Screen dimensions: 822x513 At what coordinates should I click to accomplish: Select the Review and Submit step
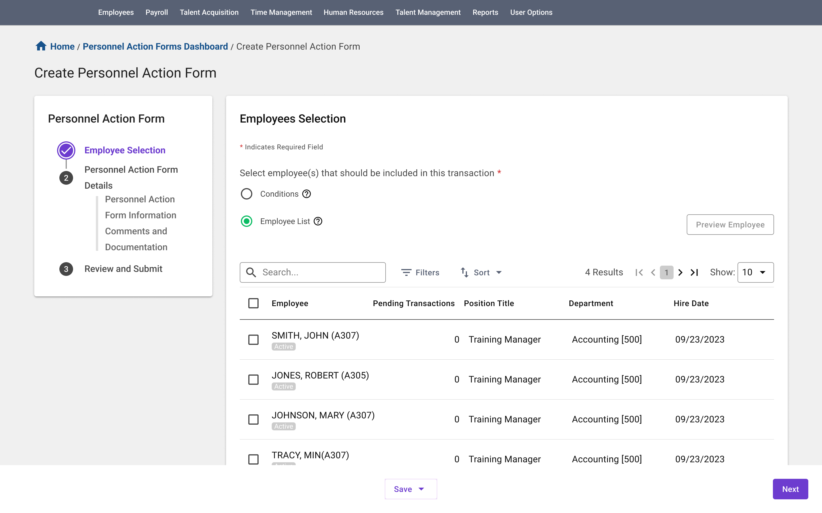click(x=123, y=269)
